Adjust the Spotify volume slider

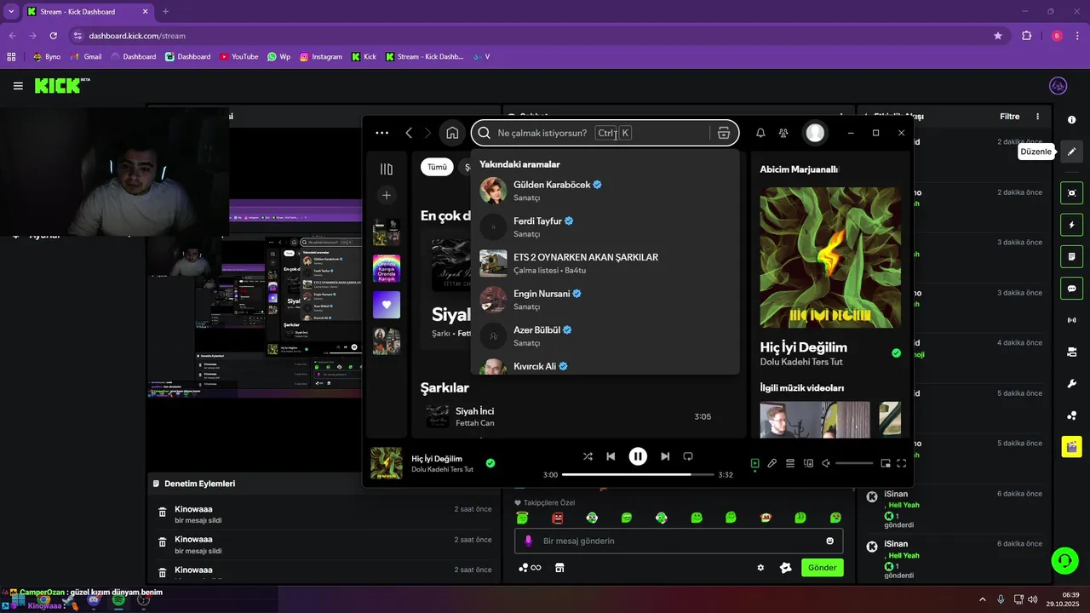pos(854,463)
